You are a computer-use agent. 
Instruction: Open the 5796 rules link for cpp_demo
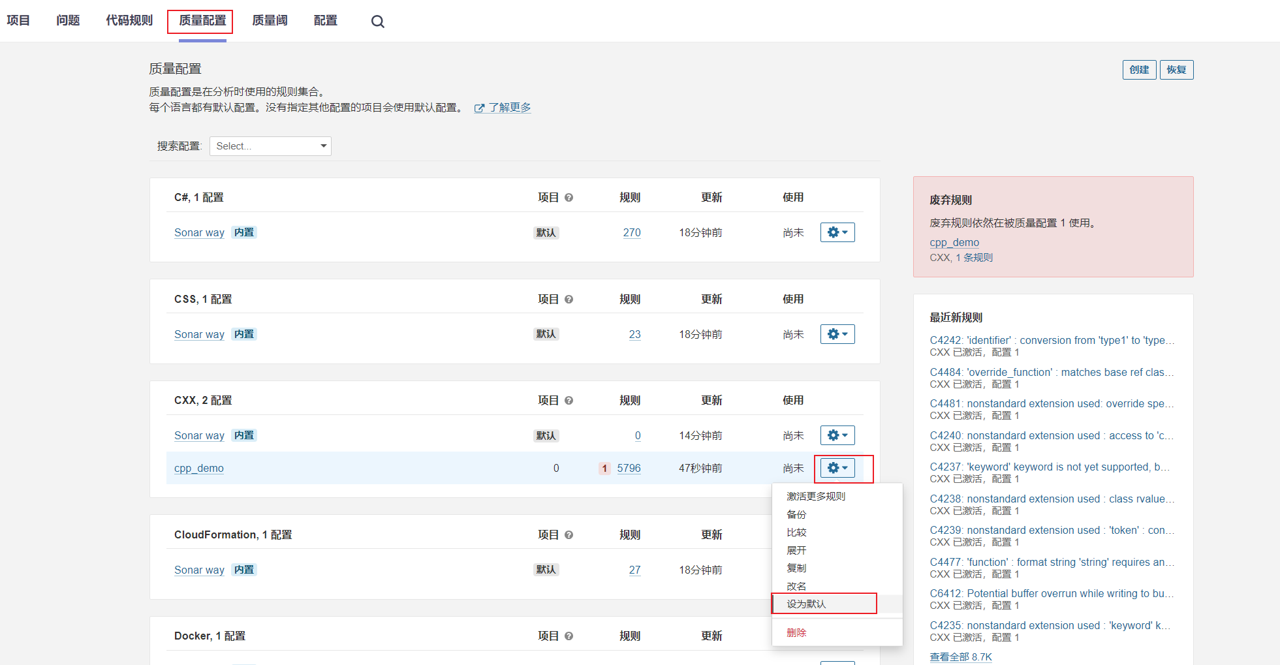629,468
